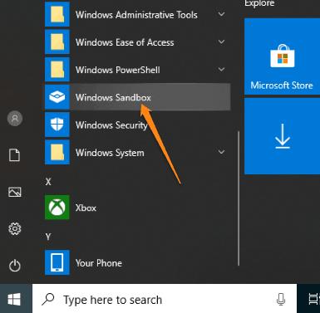Click the Windows Ease of Access label

pyautogui.click(x=125, y=42)
